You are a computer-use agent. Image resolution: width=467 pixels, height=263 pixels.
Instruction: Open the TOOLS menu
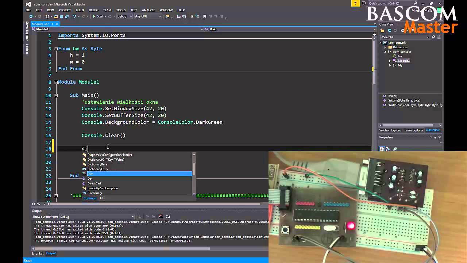(121, 10)
